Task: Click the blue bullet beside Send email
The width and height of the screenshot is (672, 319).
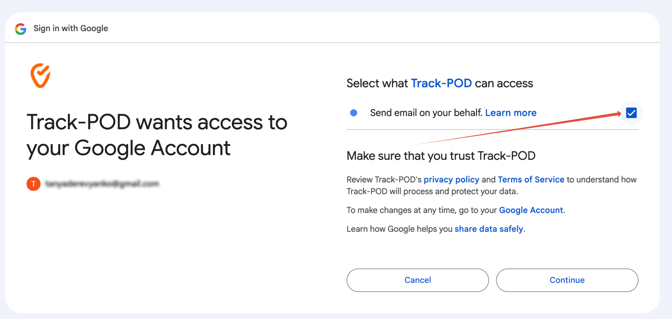Action: click(x=354, y=113)
